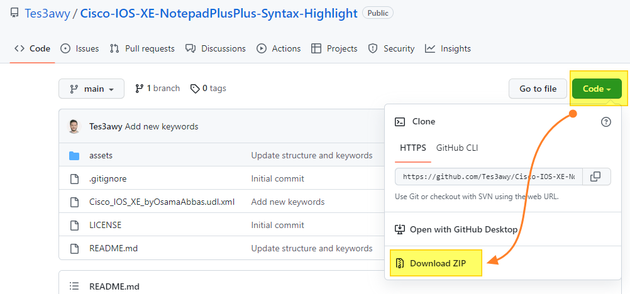View the 0 tags link

208,89
